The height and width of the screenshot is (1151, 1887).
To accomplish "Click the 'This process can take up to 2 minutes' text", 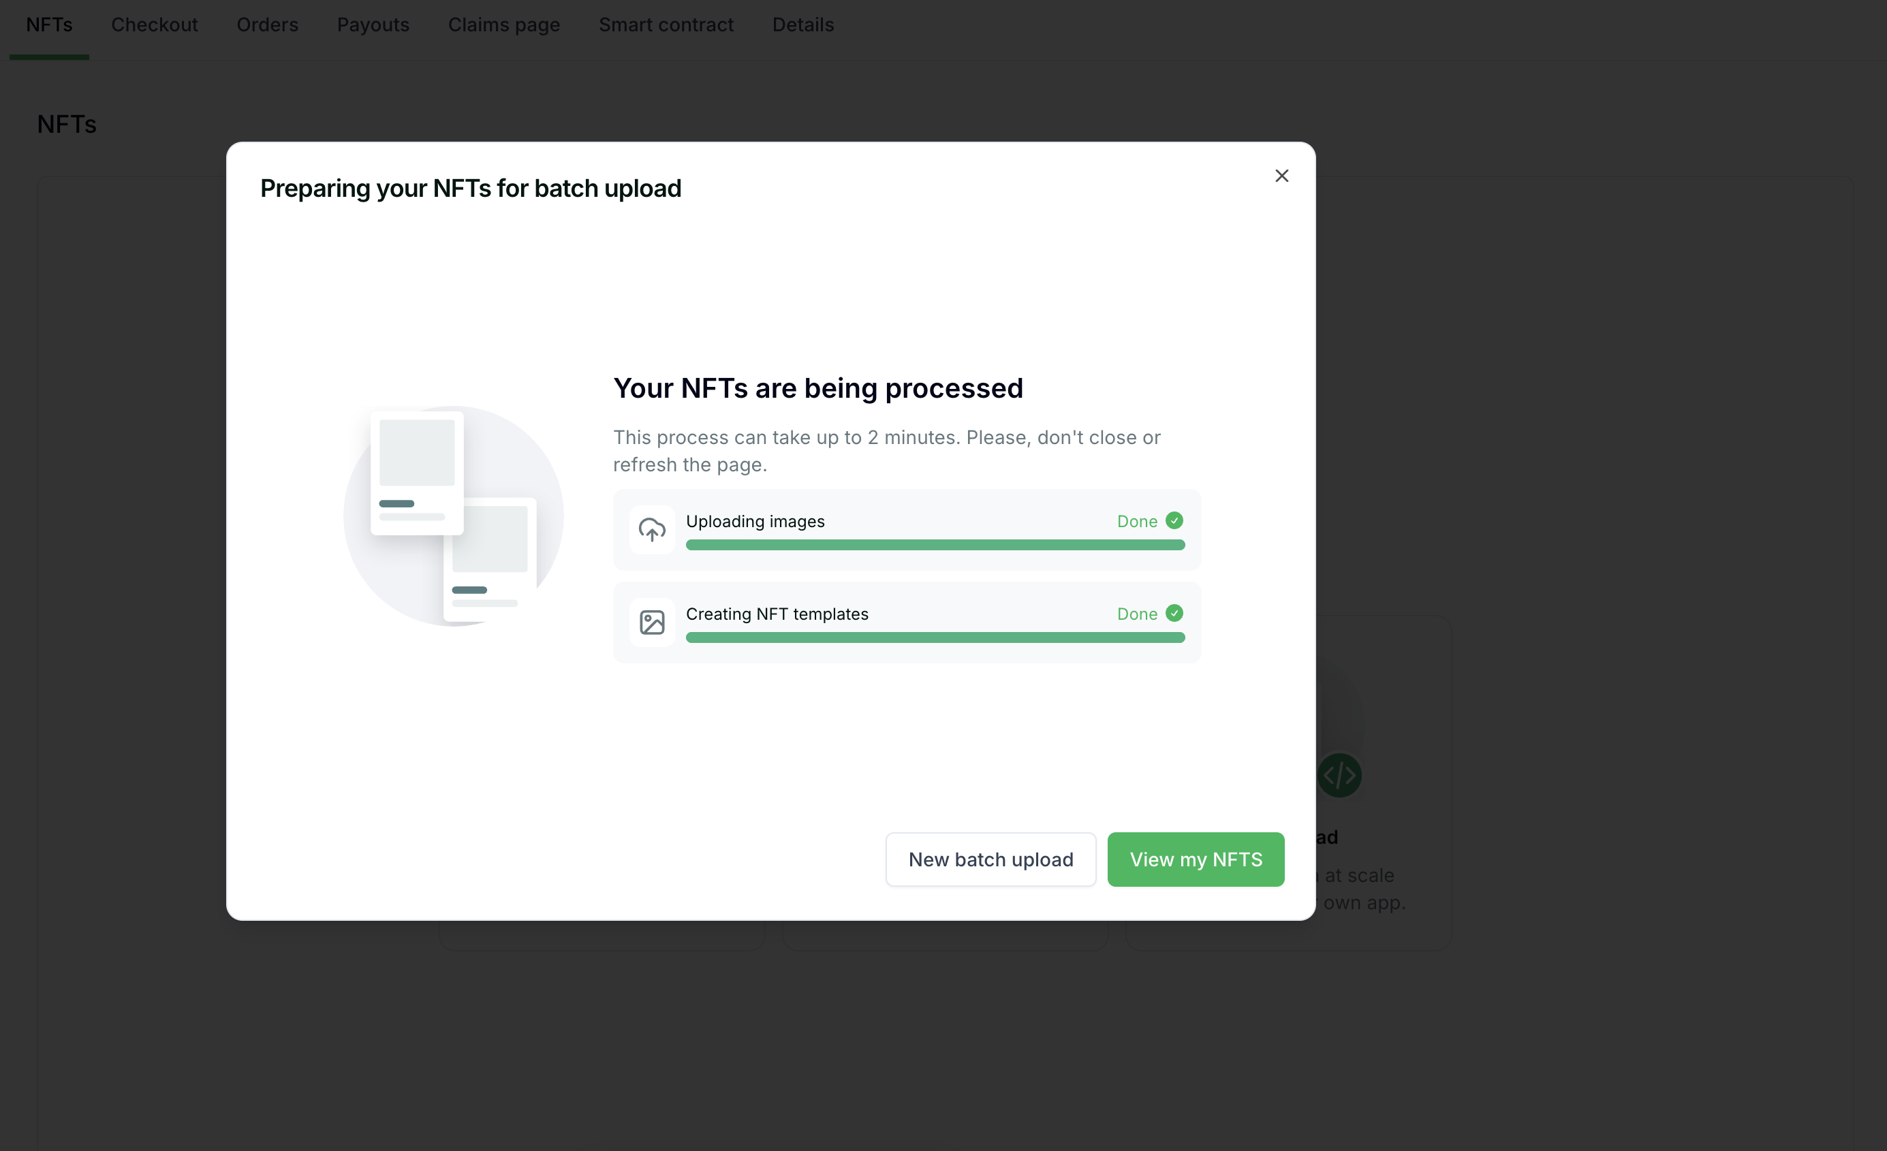I will pos(887,451).
